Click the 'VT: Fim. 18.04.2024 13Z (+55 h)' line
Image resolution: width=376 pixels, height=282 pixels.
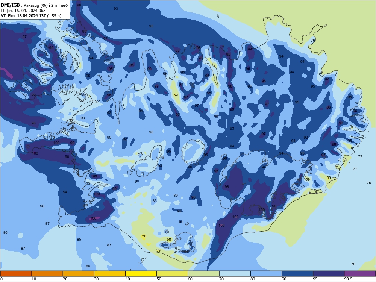coord(31,16)
